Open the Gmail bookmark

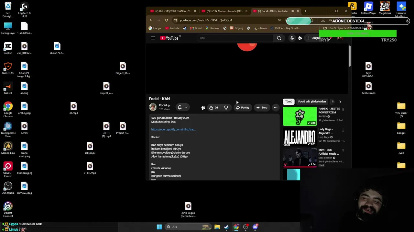coord(195,28)
